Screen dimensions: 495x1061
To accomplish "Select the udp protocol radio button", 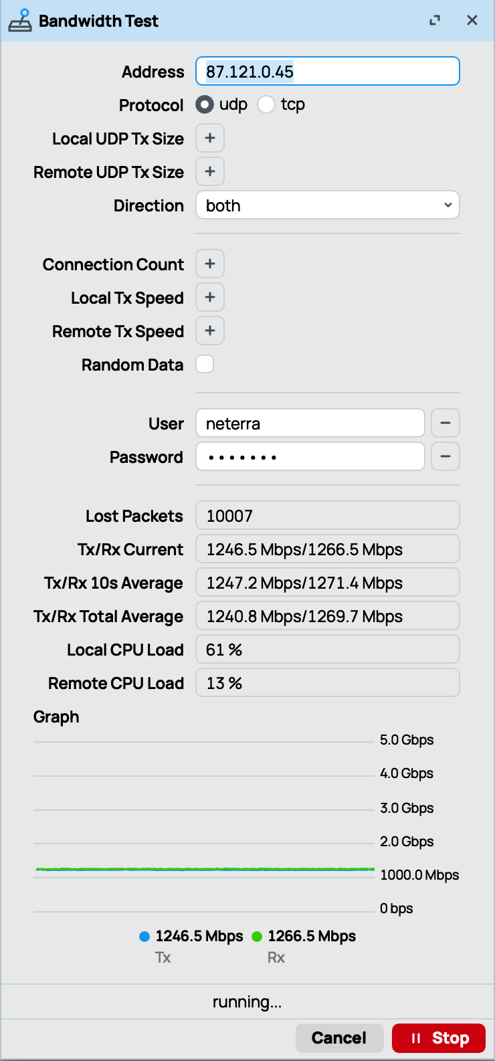I will coord(205,105).
